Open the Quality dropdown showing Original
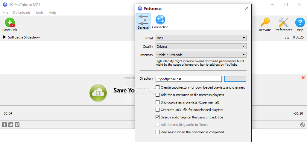 click(201, 47)
